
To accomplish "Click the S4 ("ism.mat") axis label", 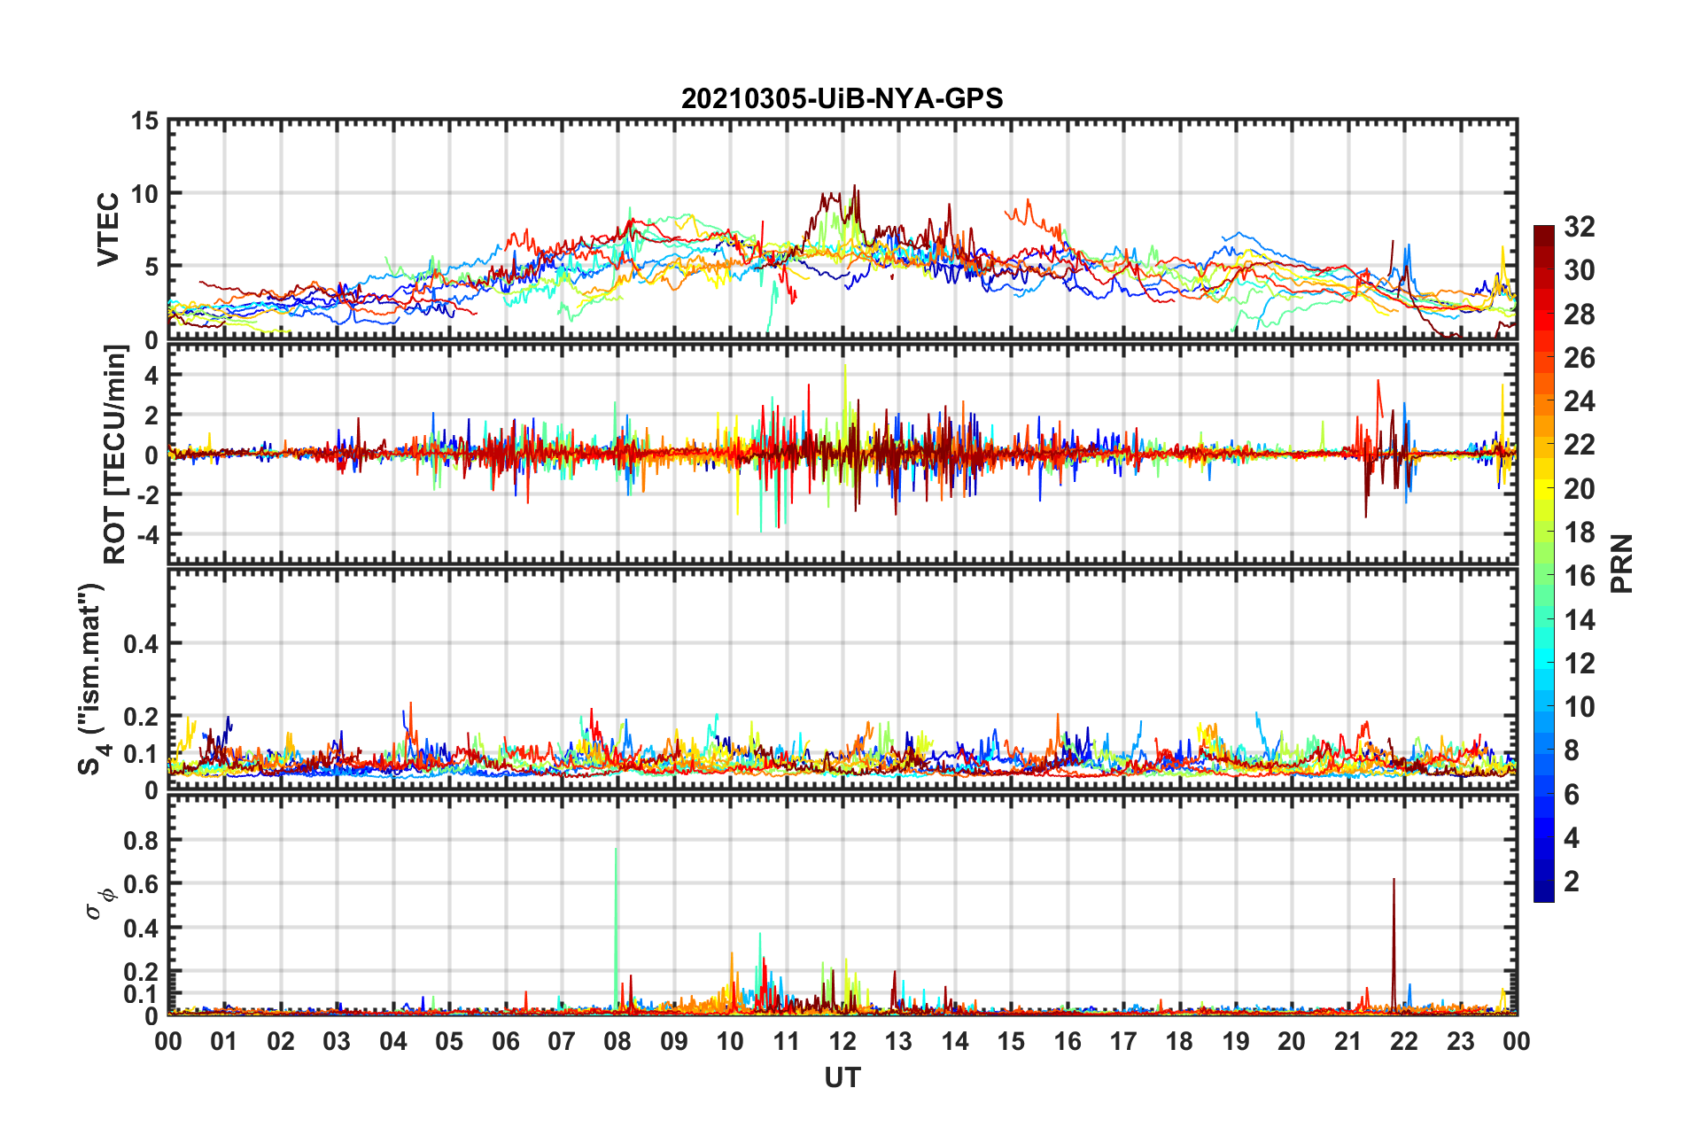I will 91,679.
